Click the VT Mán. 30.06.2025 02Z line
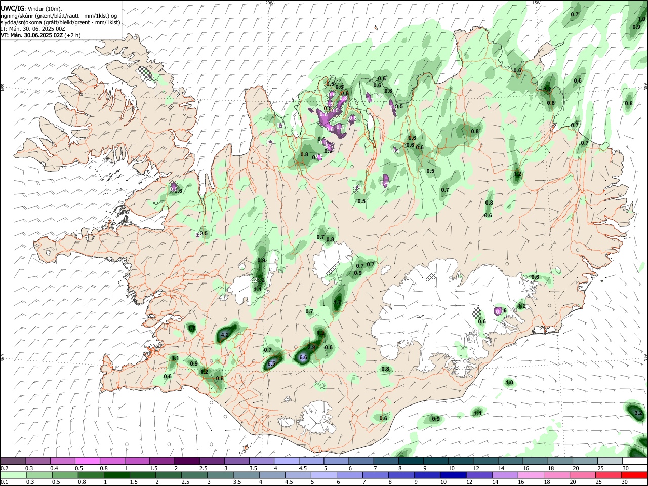Screen dimensions: 648x486 [x=40, y=36]
